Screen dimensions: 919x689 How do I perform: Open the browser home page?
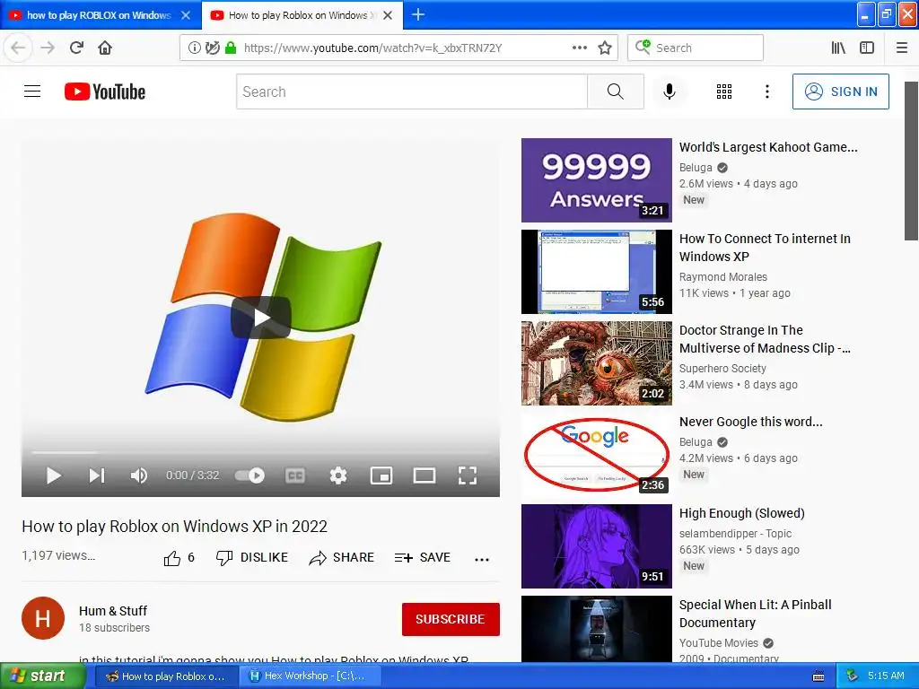coord(105,48)
